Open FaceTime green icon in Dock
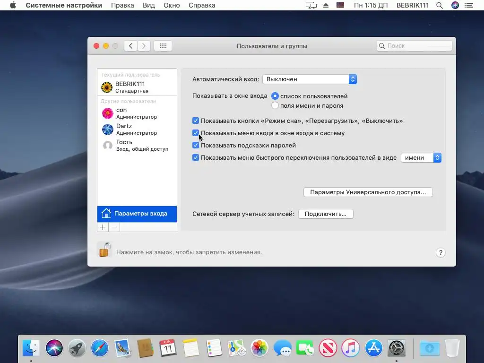Viewport: 484px width, 363px height. tap(305, 348)
